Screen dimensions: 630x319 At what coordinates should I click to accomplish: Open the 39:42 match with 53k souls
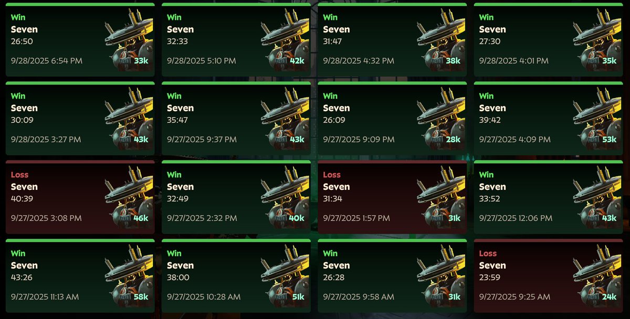coord(548,118)
